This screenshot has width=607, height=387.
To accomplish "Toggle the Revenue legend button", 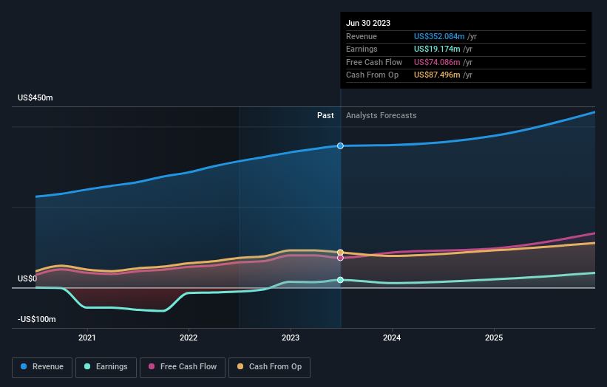I will click(x=42, y=367).
